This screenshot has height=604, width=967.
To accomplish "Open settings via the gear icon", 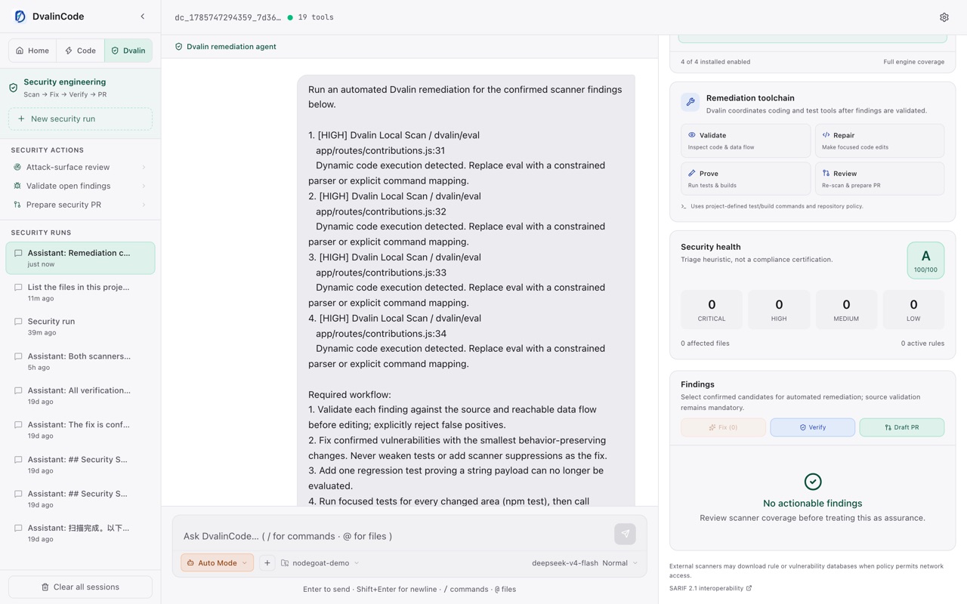I will click(x=944, y=17).
